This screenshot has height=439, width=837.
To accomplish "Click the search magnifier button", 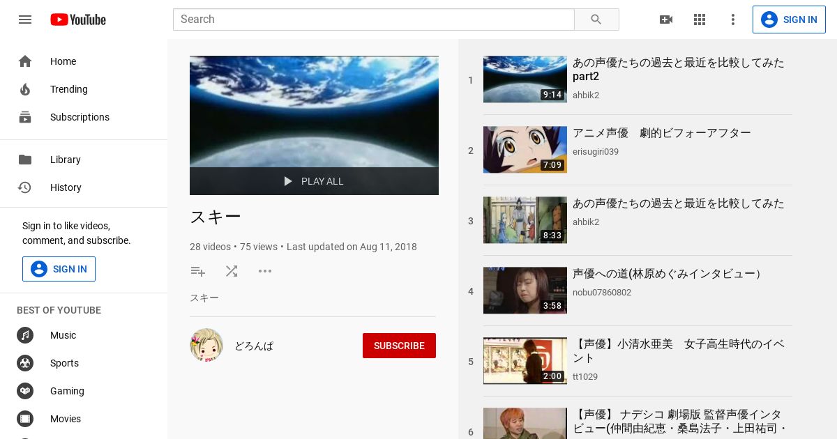I will (596, 20).
